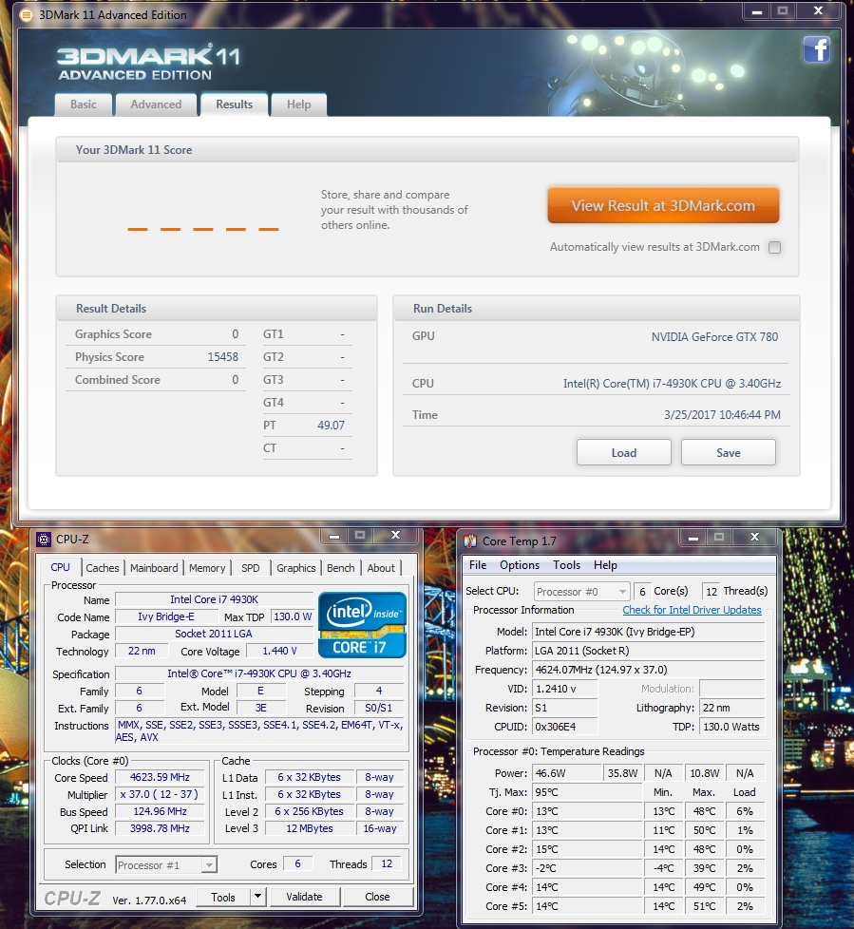Minimize the Core Temp window
Image resolution: width=854 pixels, height=929 pixels.
pyautogui.click(x=693, y=538)
